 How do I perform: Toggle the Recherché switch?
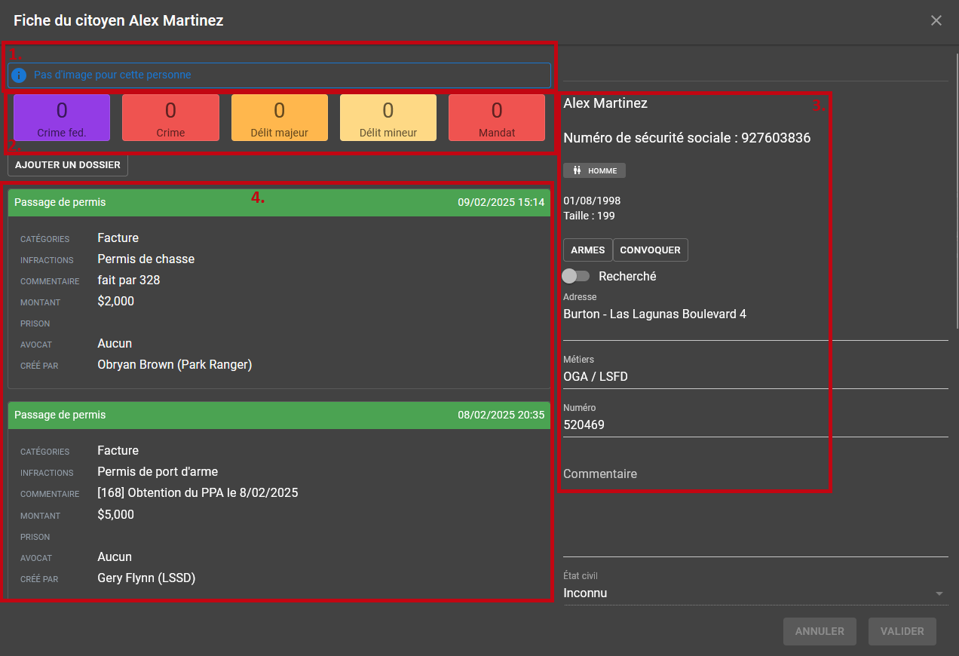coord(576,276)
